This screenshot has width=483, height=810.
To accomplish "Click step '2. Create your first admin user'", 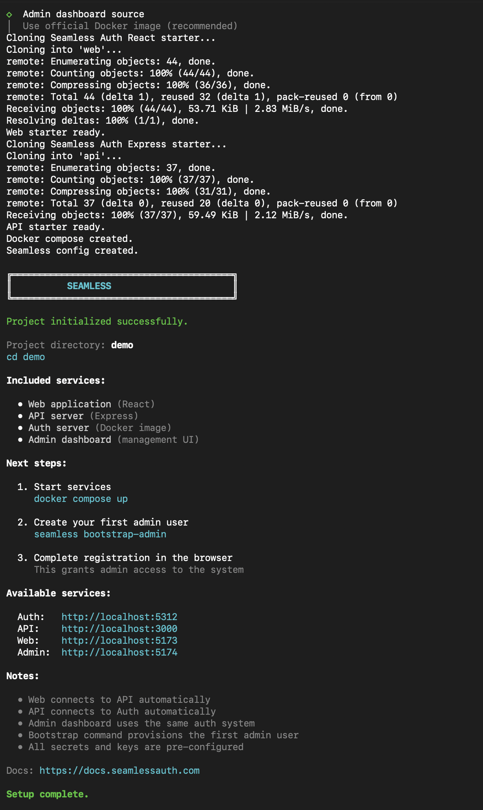I will point(103,522).
